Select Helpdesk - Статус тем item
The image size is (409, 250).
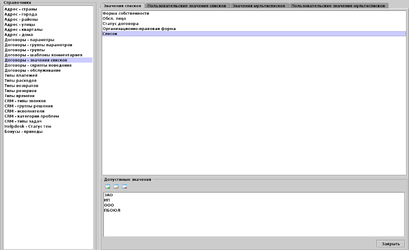pyautogui.click(x=28, y=126)
